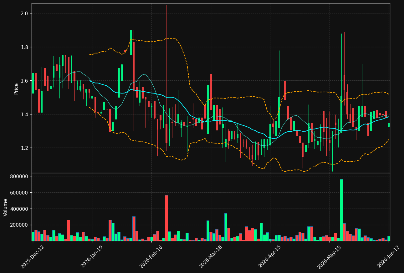404x273 pixels.
Task: Click the 1.6 price axis value
Action: (x=24, y=81)
